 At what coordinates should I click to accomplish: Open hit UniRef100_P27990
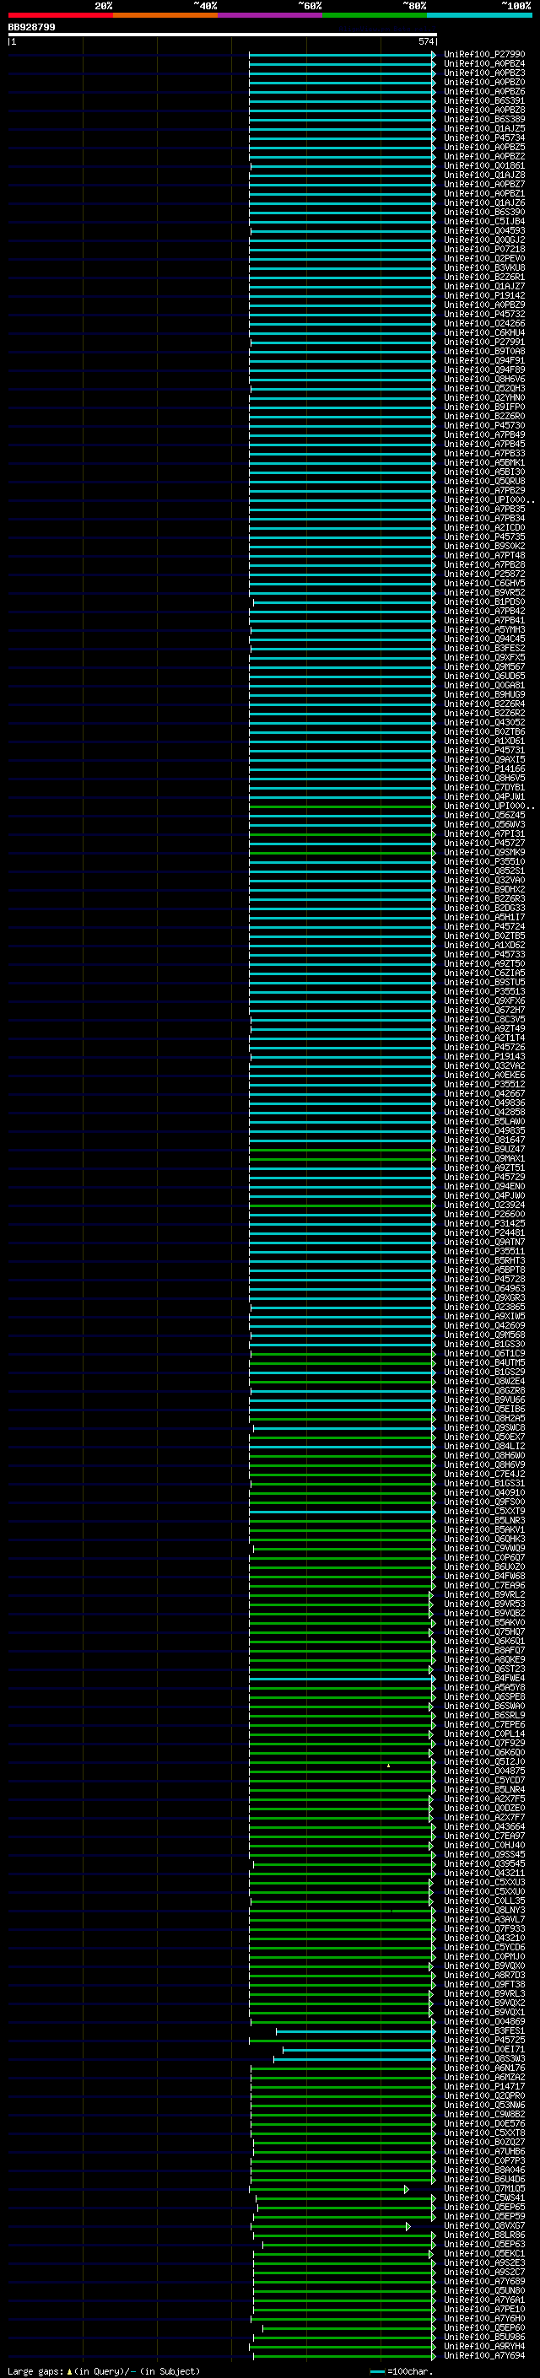484,55
